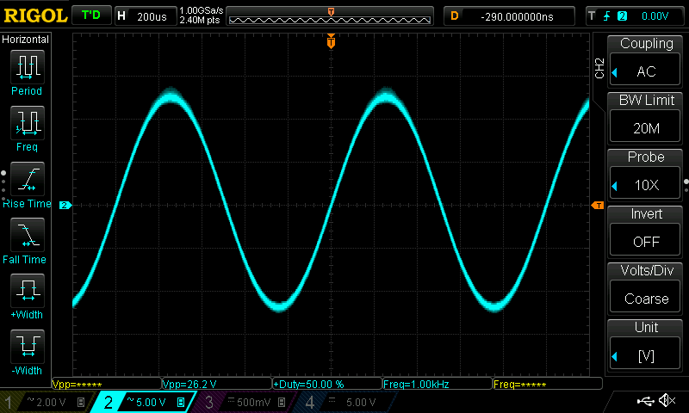Image resolution: width=689 pixels, height=413 pixels.
Task: Select the +Width measurement icon
Action: point(28,291)
